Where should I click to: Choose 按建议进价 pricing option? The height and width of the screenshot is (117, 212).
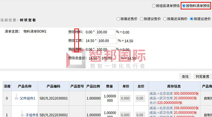(x=191, y=19)
